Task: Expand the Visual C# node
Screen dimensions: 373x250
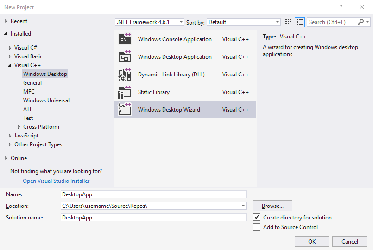Action: (10, 48)
